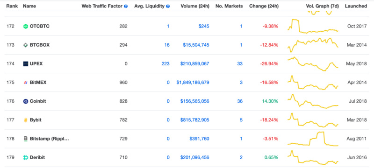Screen dimensions: 374x168
Task: Sort by No. Markets column header
Action: click(x=229, y=6)
